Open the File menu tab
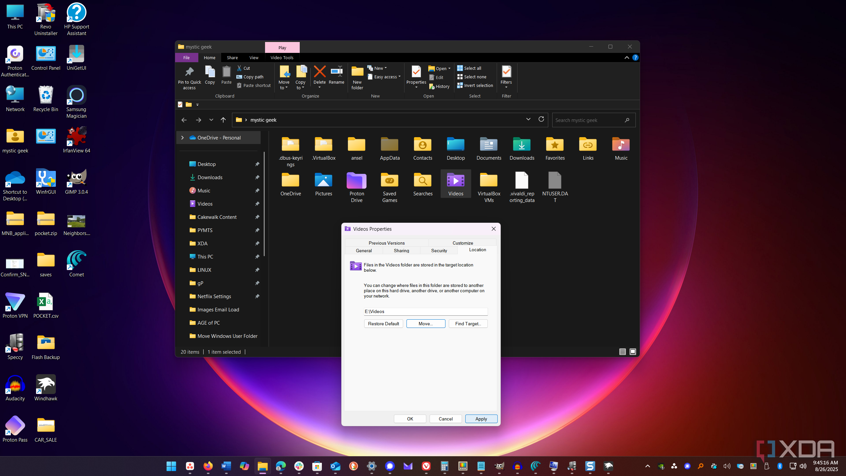The image size is (846, 476). (186, 58)
